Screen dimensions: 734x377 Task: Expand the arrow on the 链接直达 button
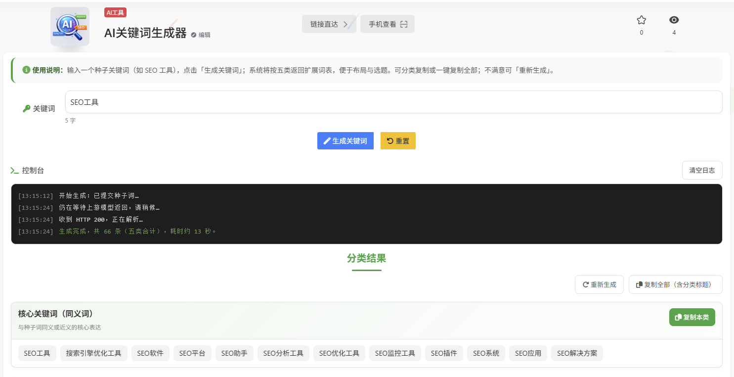(x=346, y=24)
